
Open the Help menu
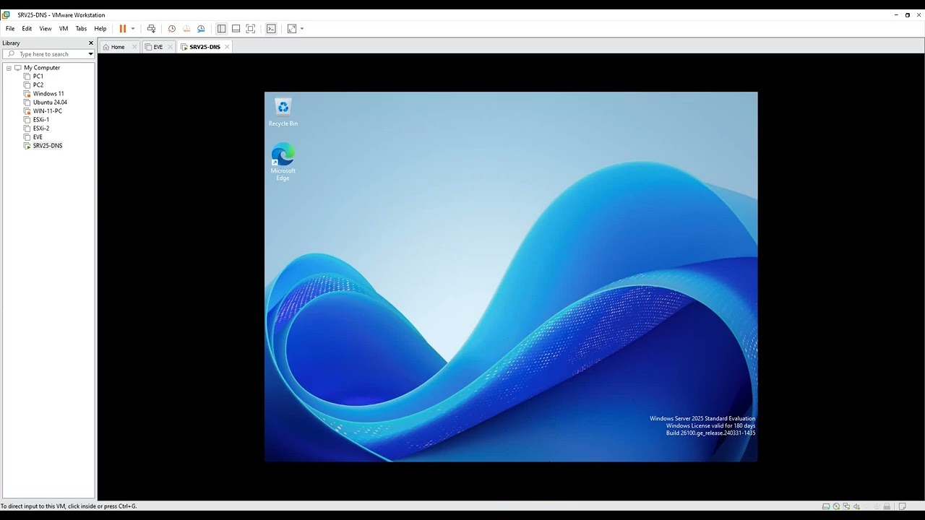[100, 29]
